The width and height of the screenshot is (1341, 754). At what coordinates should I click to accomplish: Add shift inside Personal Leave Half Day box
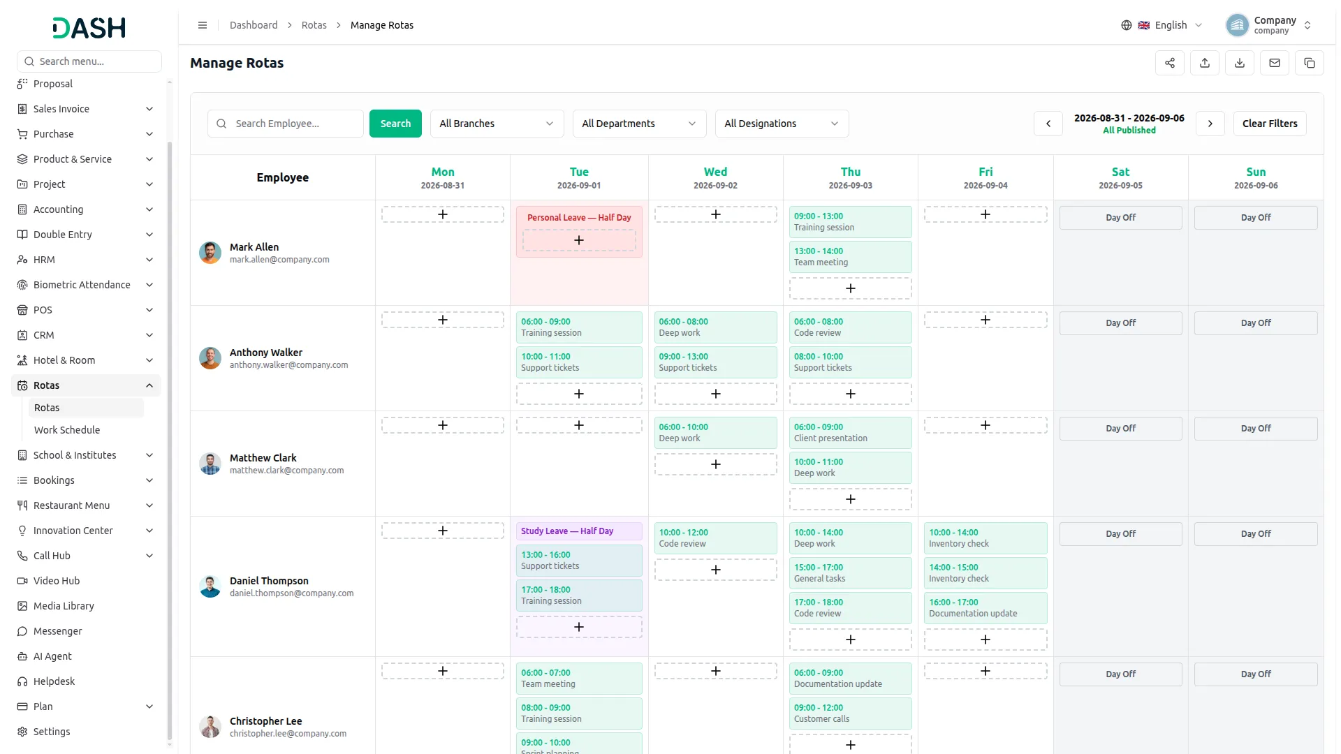point(579,240)
